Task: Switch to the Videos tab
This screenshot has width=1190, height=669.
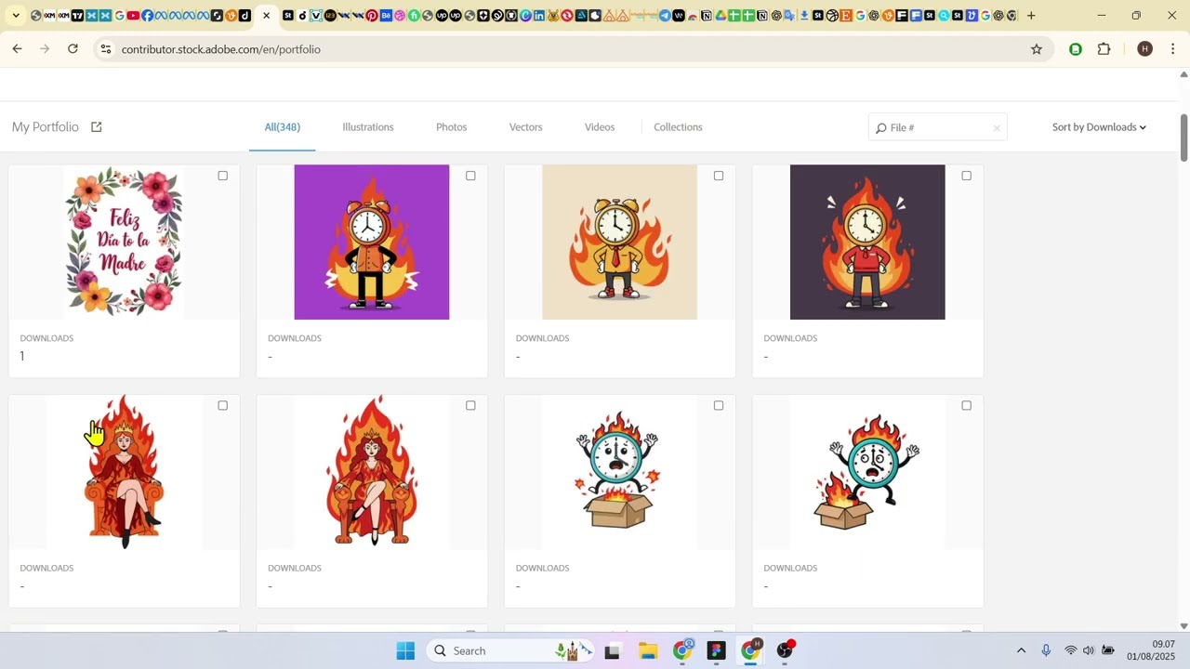Action: pos(600,127)
